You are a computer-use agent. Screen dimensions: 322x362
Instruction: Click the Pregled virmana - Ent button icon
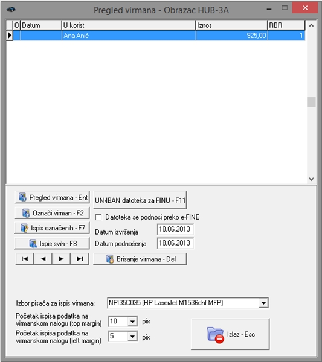pyautogui.click(x=22, y=197)
